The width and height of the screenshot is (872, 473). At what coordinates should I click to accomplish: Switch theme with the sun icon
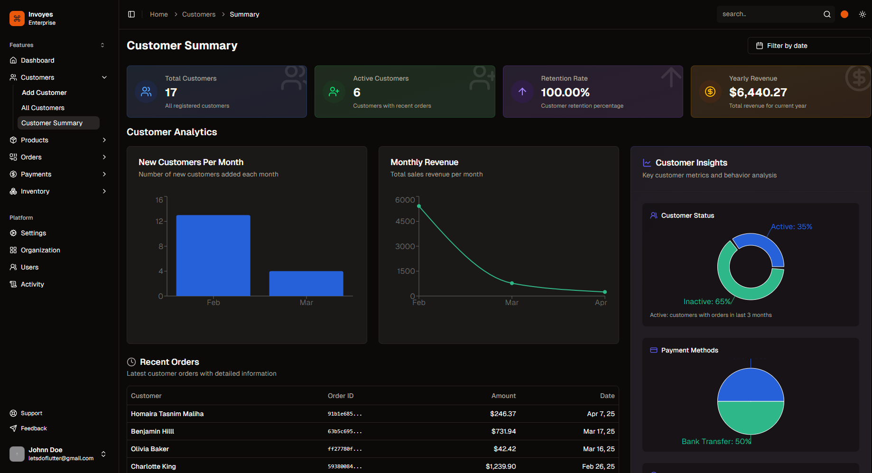click(862, 14)
